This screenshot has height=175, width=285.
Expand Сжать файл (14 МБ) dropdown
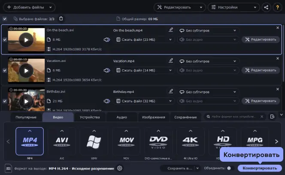point(144,70)
